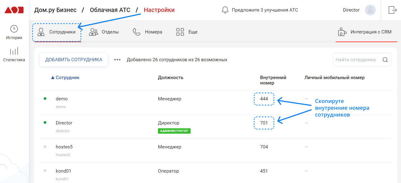The width and height of the screenshot is (401, 183).
Task: Click internal number 451
Action: click(x=264, y=171)
